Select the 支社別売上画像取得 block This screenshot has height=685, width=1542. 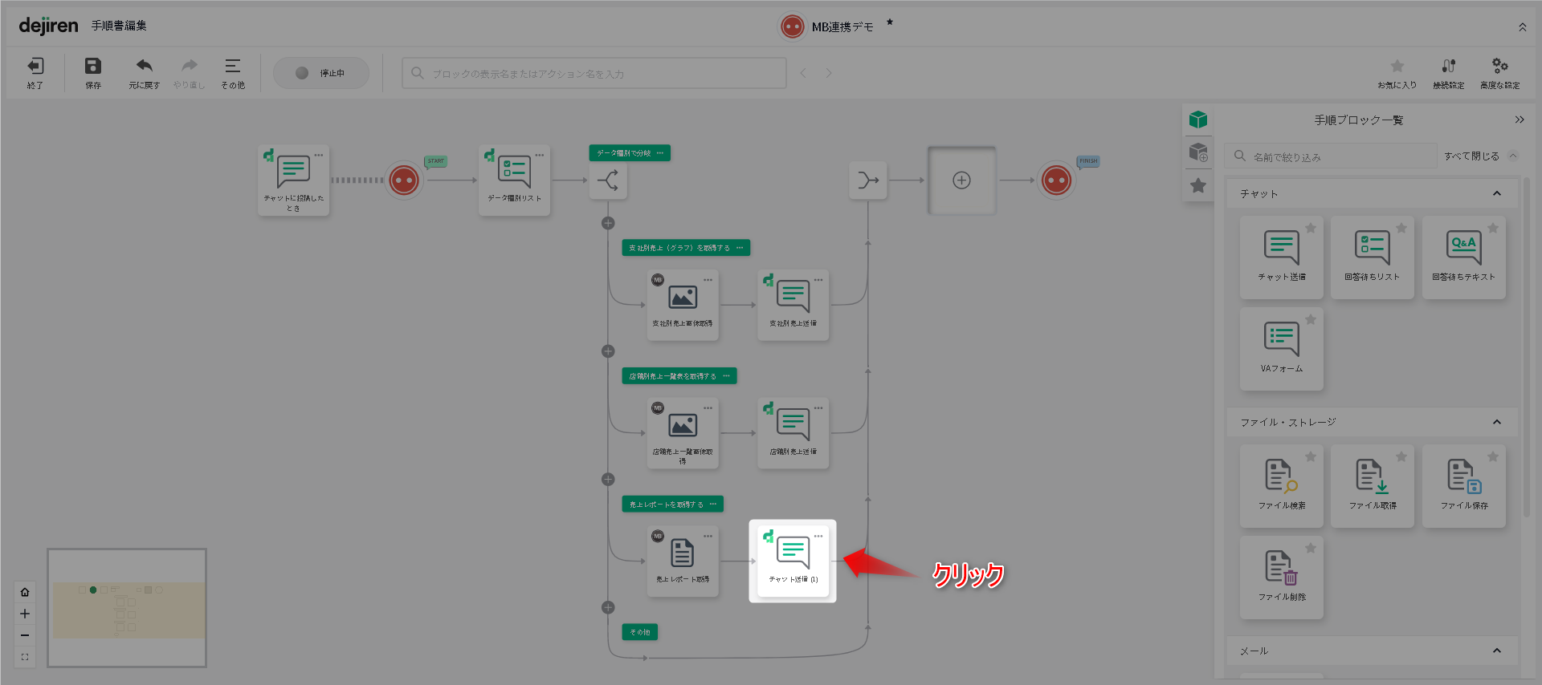tap(683, 306)
